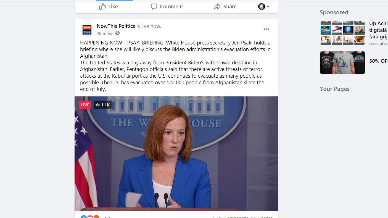
Task: Click the Share arrow icon
Action: (x=217, y=7)
